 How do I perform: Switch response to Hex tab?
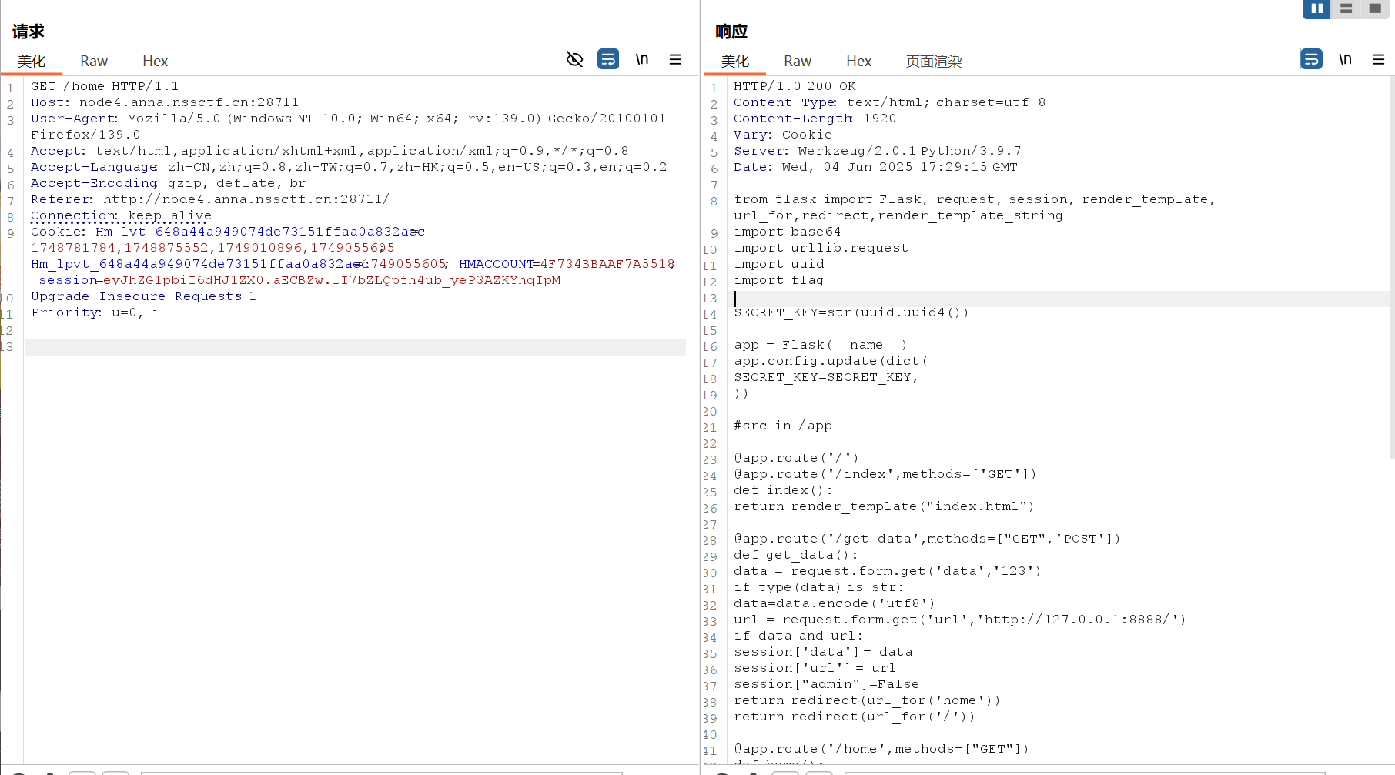click(x=858, y=62)
